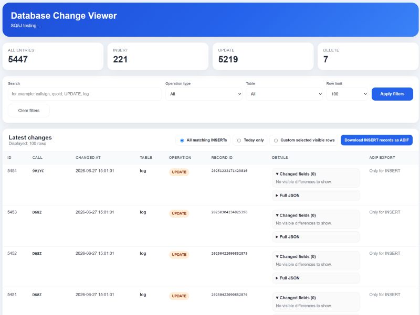420x315 pixels.
Task: Click the Clear filters button
Action: pyautogui.click(x=29, y=111)
